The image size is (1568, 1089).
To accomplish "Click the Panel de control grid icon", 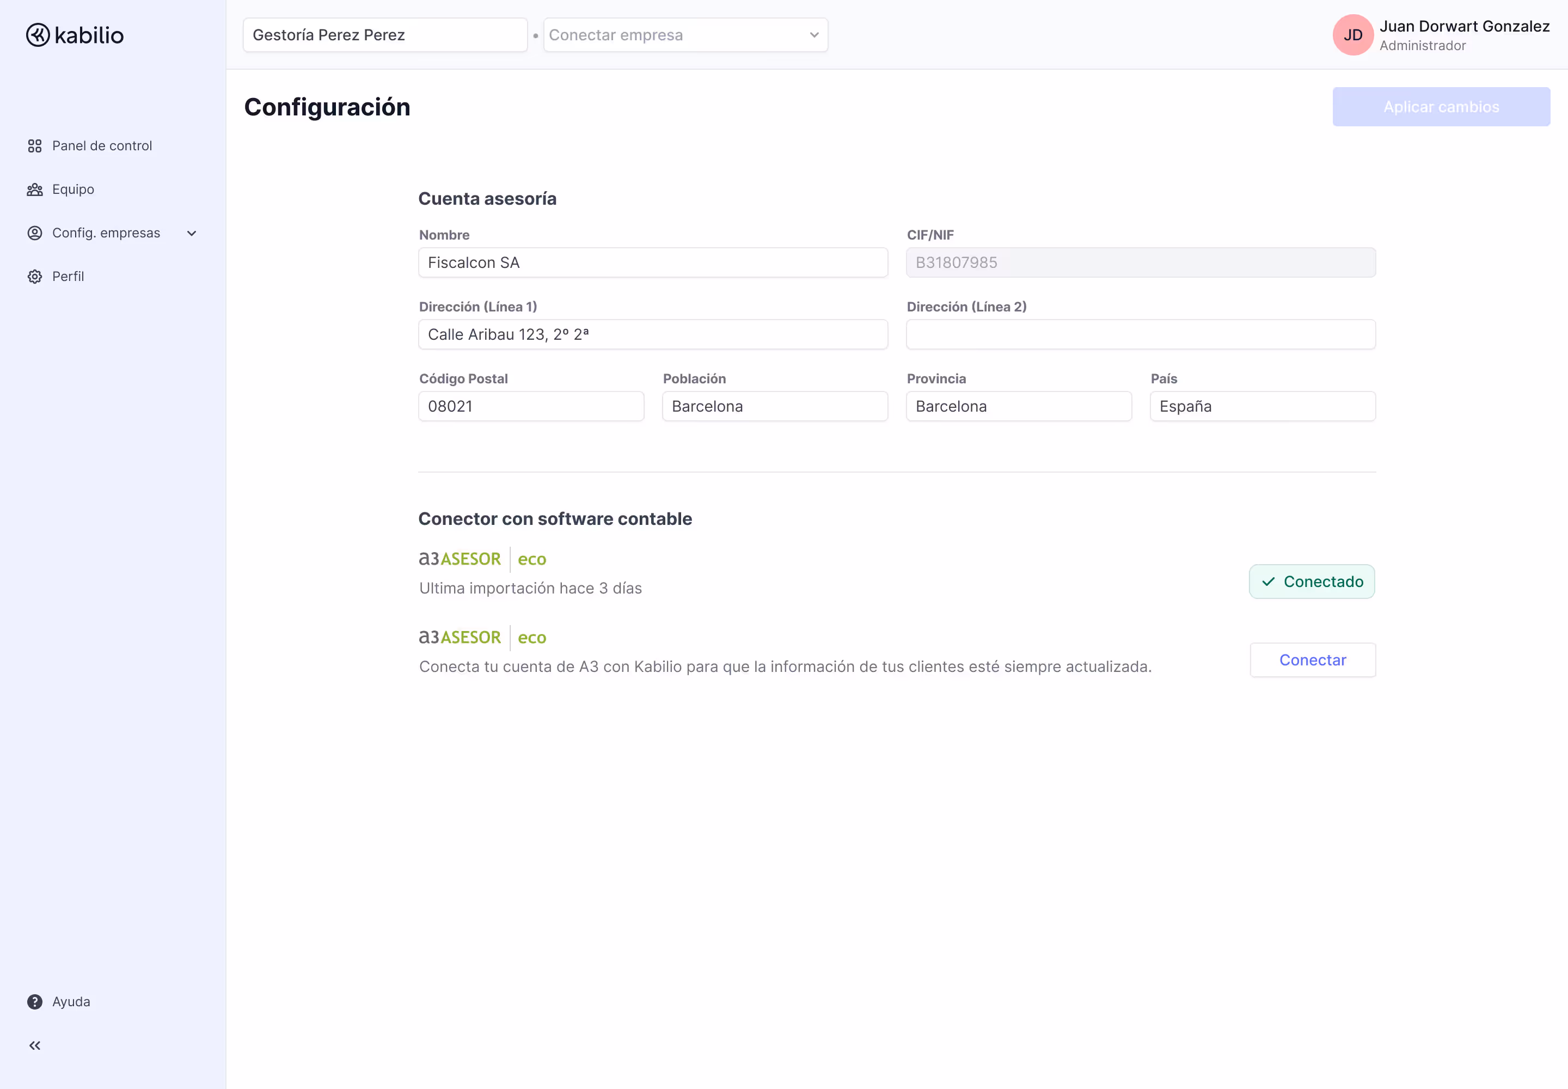I will (35, 146).
